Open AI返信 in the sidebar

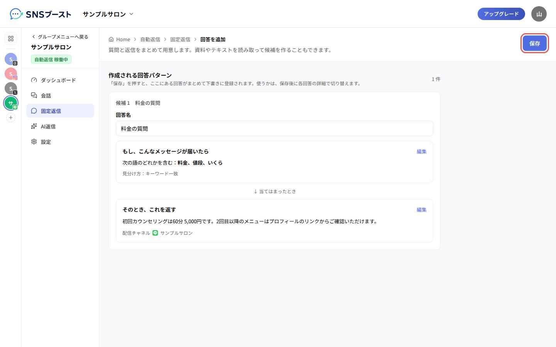click(60, 126)
